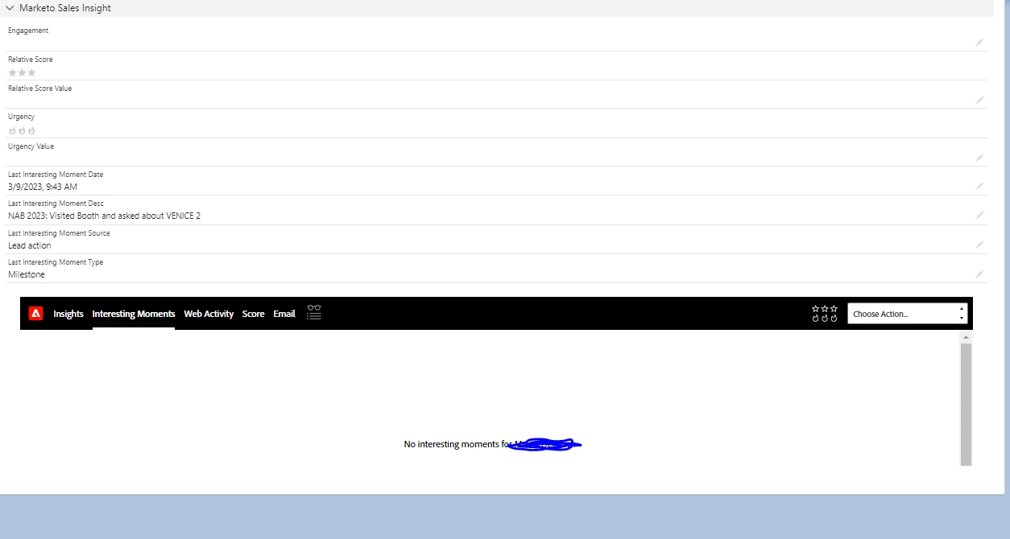1010x539 pixels.
Task: Edit the Relative Score Value field
Action: coord(979,100)
